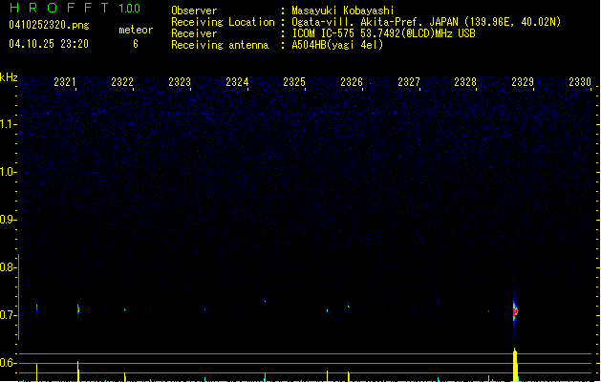Click the yellow intensity bar just after 2321
This screenshot has height=382, width=601.
coord(78,371)
